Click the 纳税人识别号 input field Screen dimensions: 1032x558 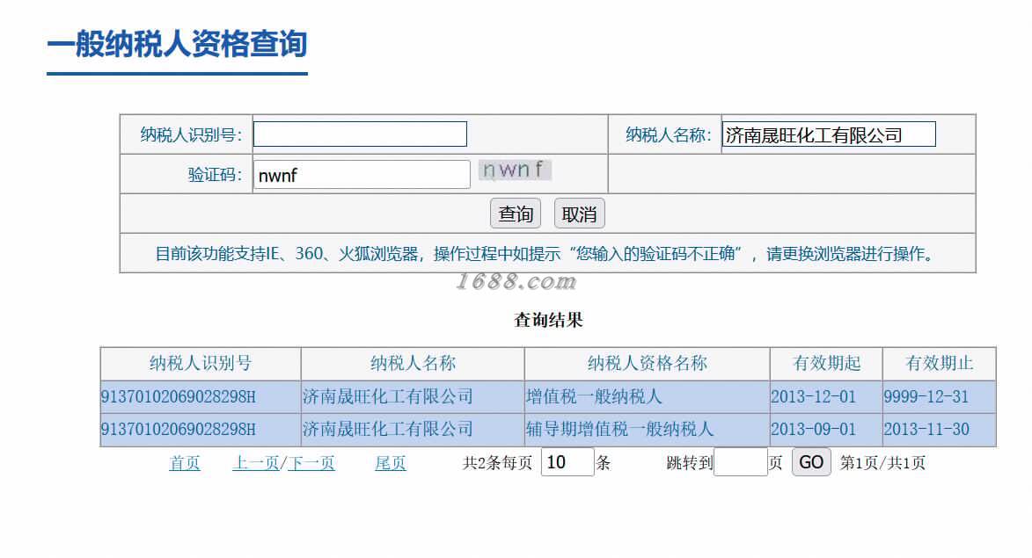[x=360, y=134]
